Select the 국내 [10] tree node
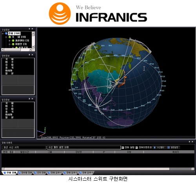The width and height of the screenshot is (196, 183). coord(19,37)
